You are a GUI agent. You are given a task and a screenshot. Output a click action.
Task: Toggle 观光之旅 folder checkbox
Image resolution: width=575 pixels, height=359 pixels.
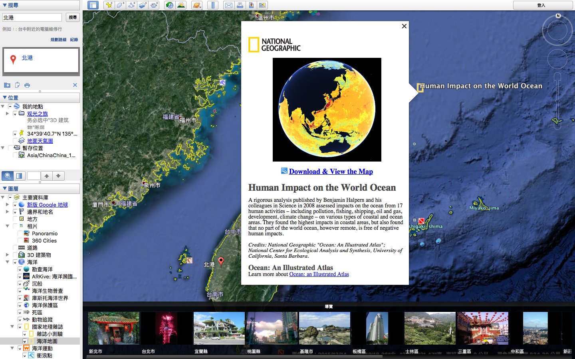(15, 114)
